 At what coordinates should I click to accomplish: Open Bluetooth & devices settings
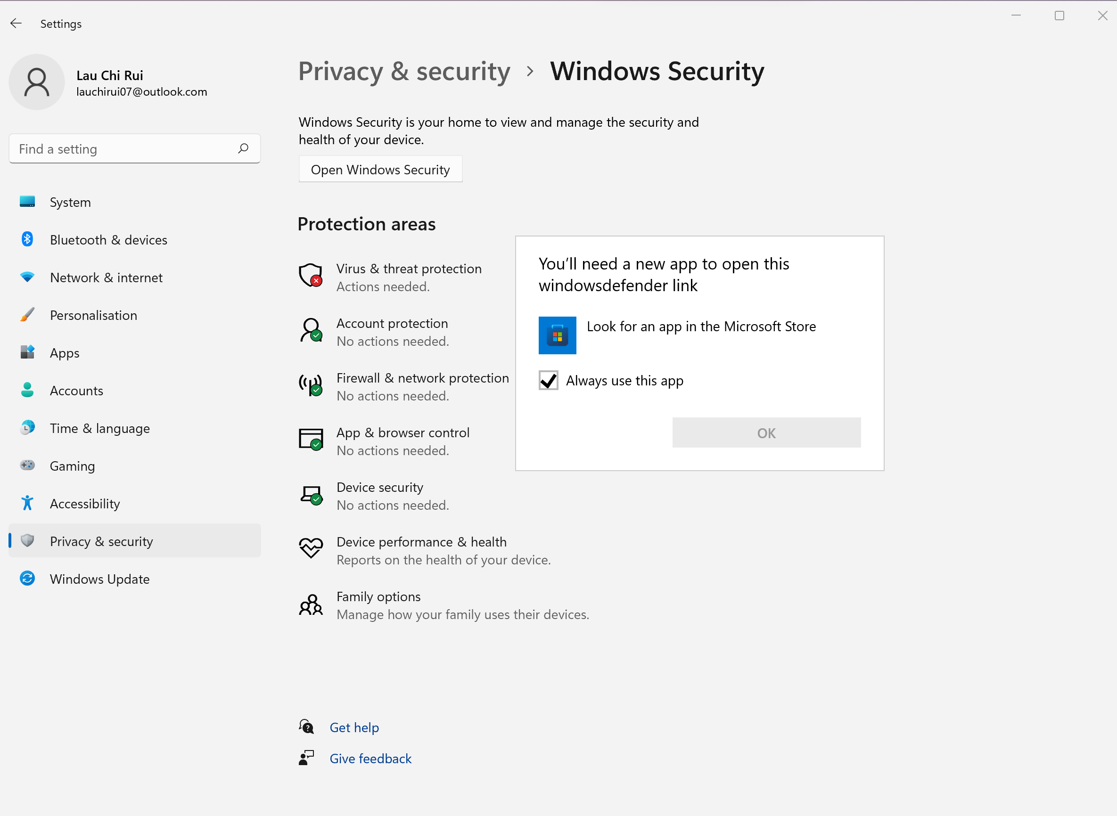click(134, 239)
